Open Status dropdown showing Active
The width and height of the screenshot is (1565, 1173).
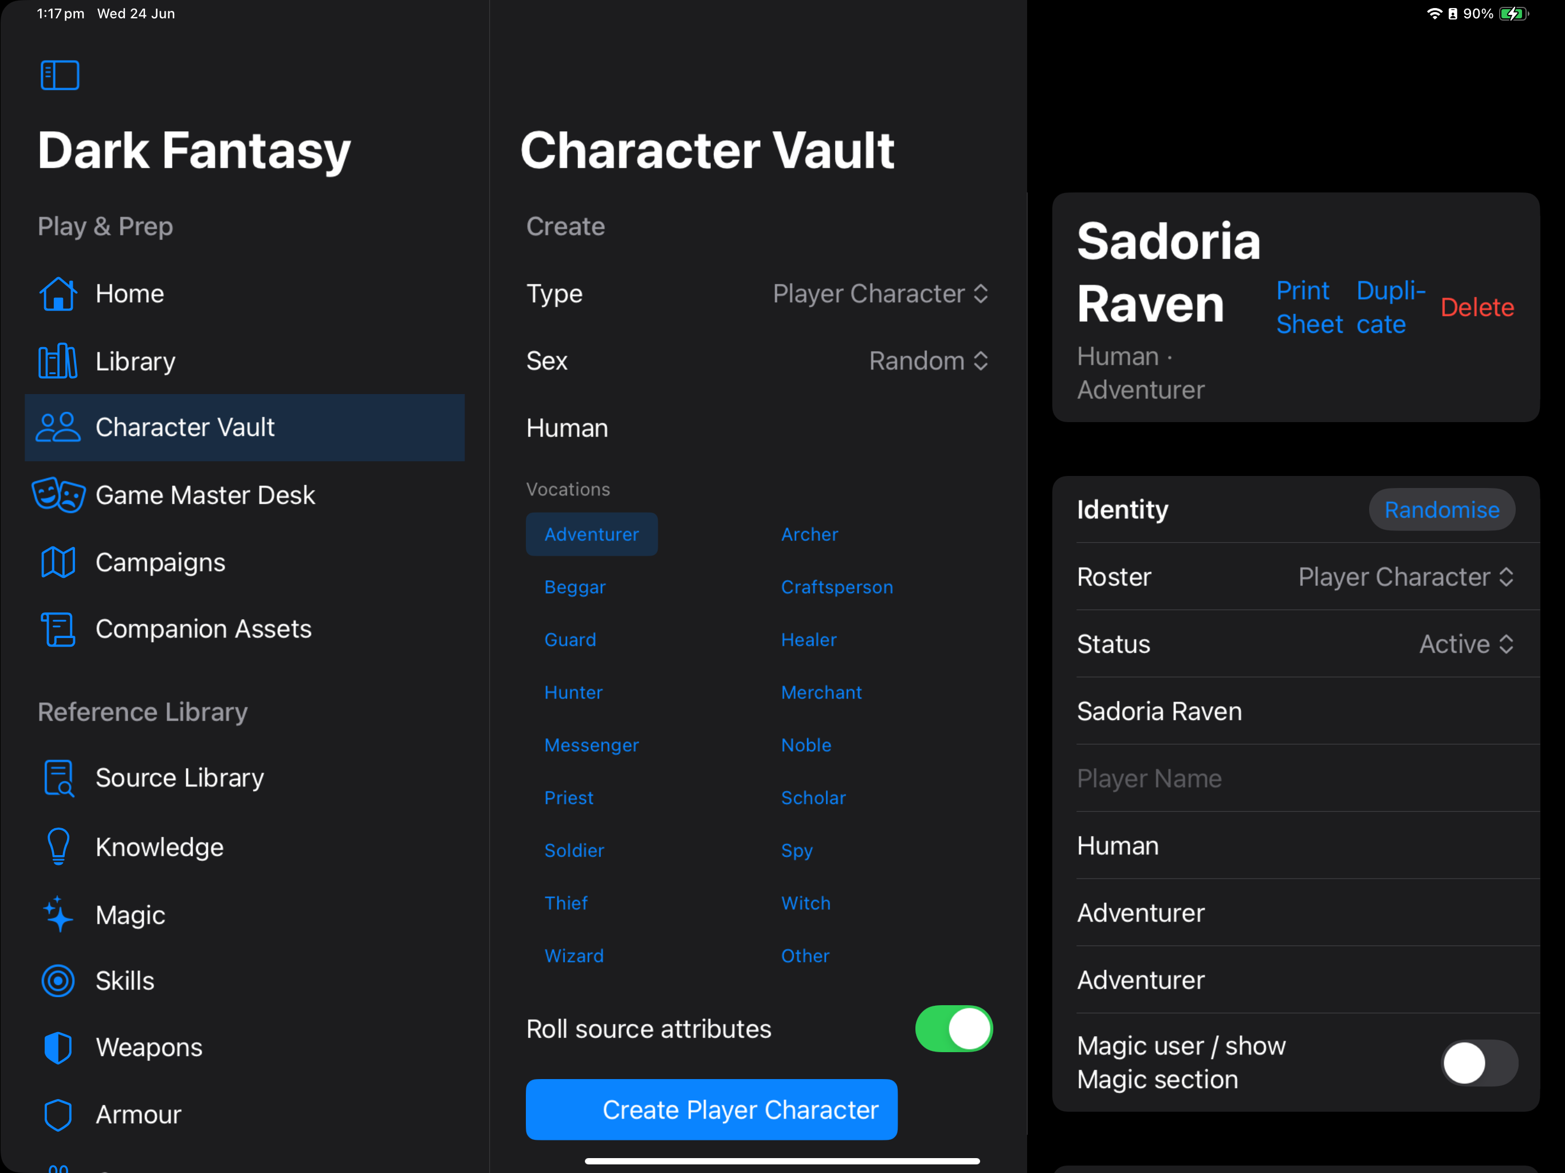point(1466,644)
